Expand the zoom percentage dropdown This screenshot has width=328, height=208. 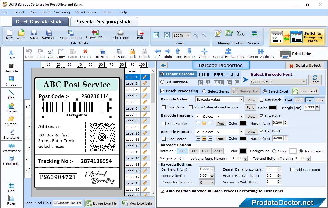pyautogui.click(x=188, y=35)
